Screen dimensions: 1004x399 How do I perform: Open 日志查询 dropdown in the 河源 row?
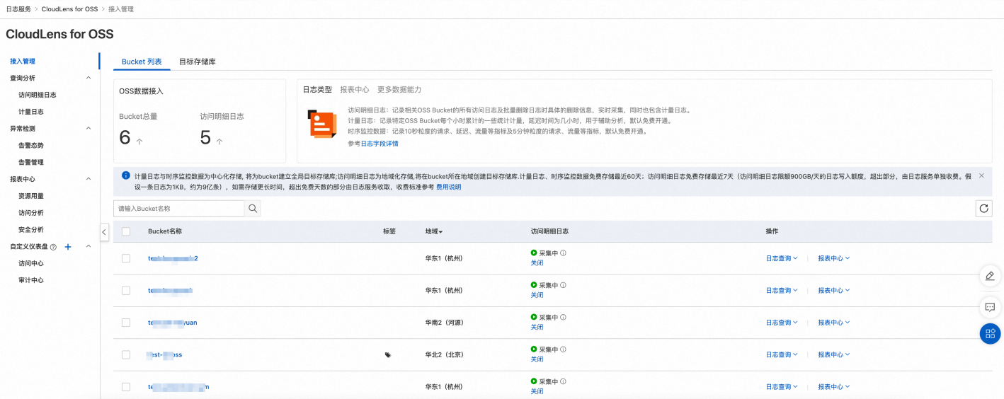tap(782, 323)
